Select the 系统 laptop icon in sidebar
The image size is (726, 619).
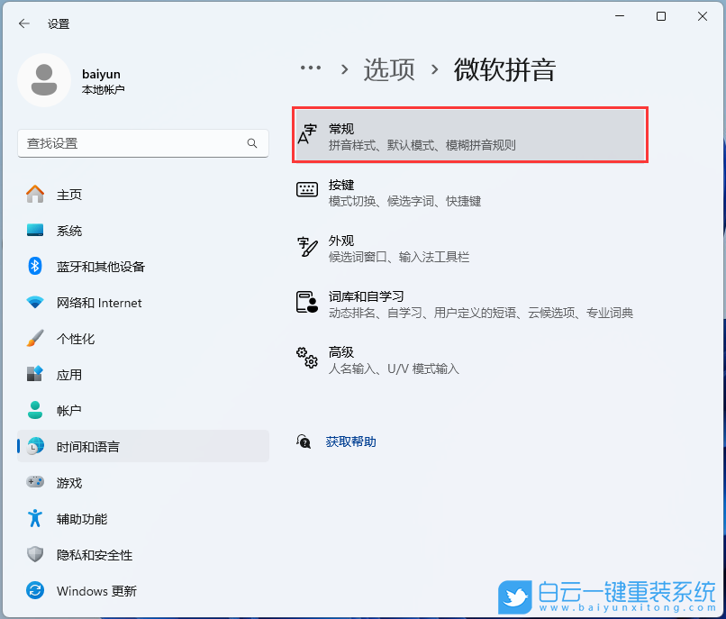pos(35,231)
